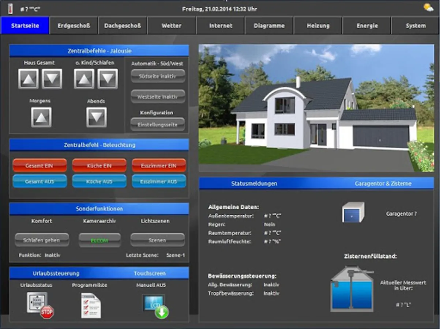
Task: Click the Zentralbefehl - Beleuchtung header
Action: point(99,145)
